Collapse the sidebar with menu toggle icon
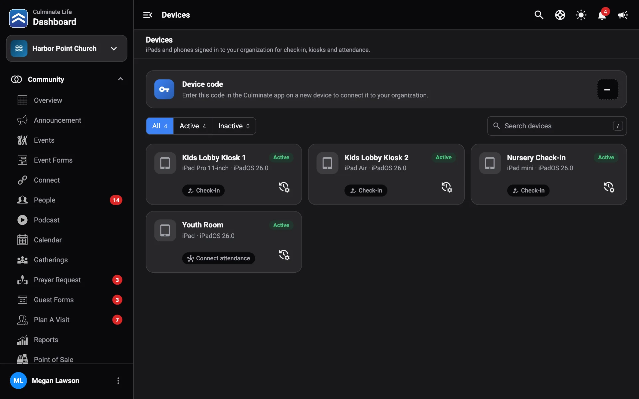Viewport: 639px width, 399px height. point(147,15)
